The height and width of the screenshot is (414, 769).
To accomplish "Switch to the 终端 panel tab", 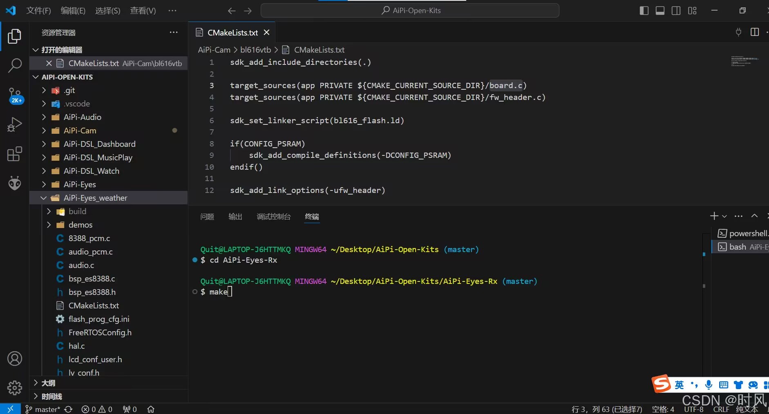I will 312,217.
